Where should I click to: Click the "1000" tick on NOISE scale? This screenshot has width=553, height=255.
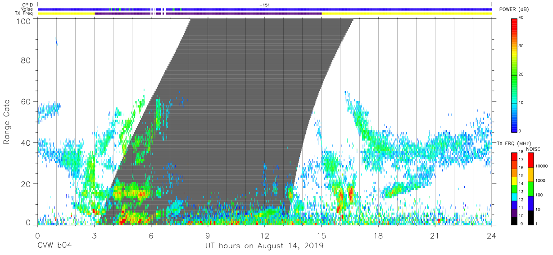tap(539, 180)
